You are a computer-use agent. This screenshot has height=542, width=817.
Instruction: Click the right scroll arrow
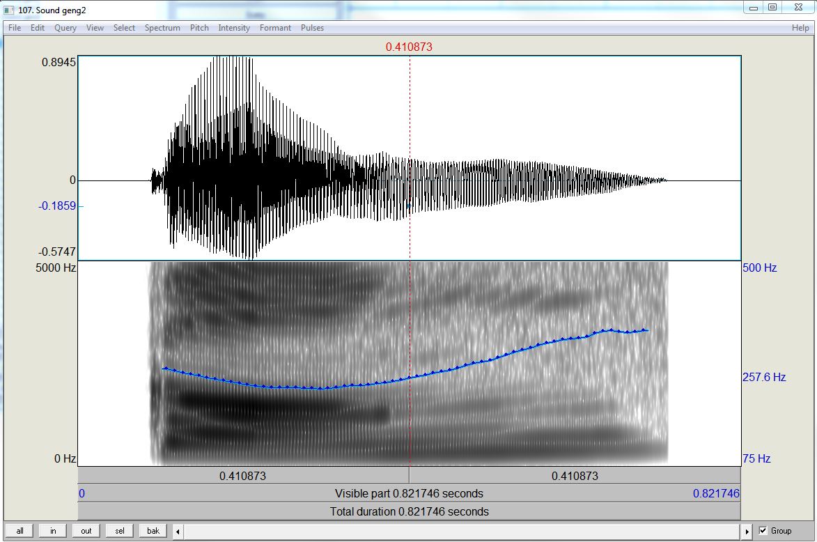tap(747, 532)
